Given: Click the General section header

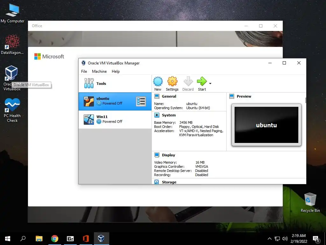Looking at the screenshot, I should click(x=169, y=96).
